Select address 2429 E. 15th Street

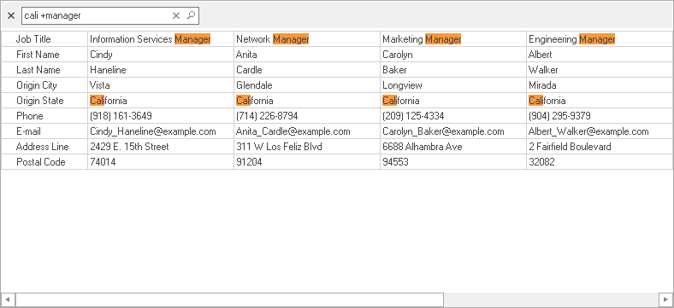pos(161,147)
